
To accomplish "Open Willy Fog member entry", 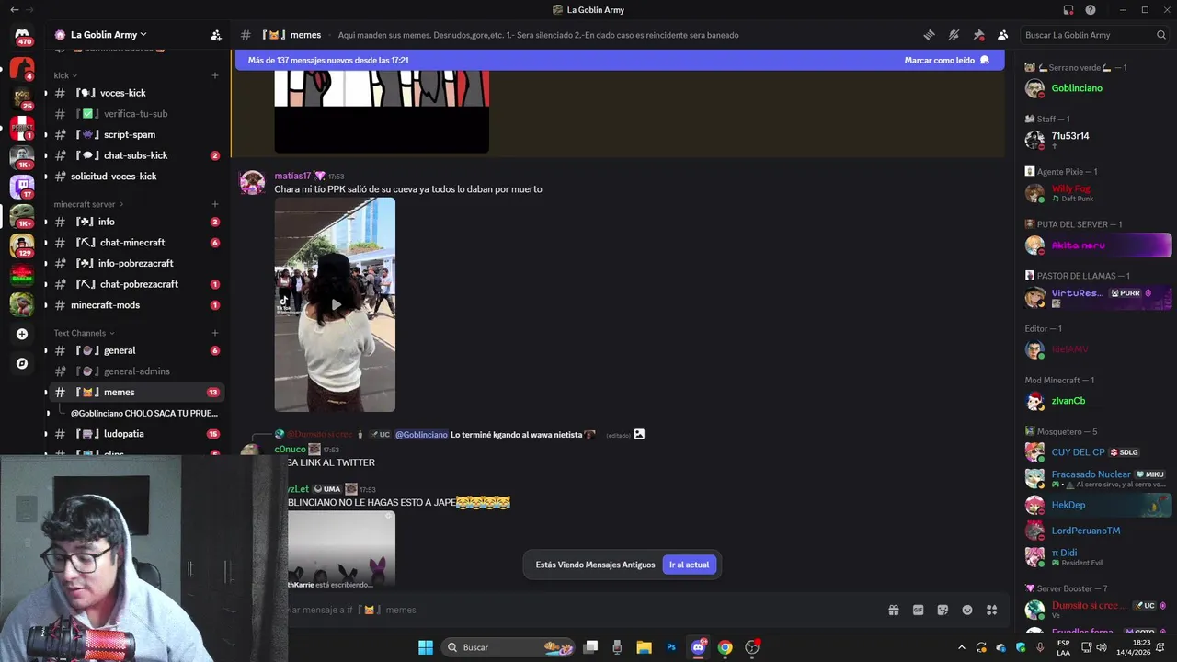I will pos(1098,193).
